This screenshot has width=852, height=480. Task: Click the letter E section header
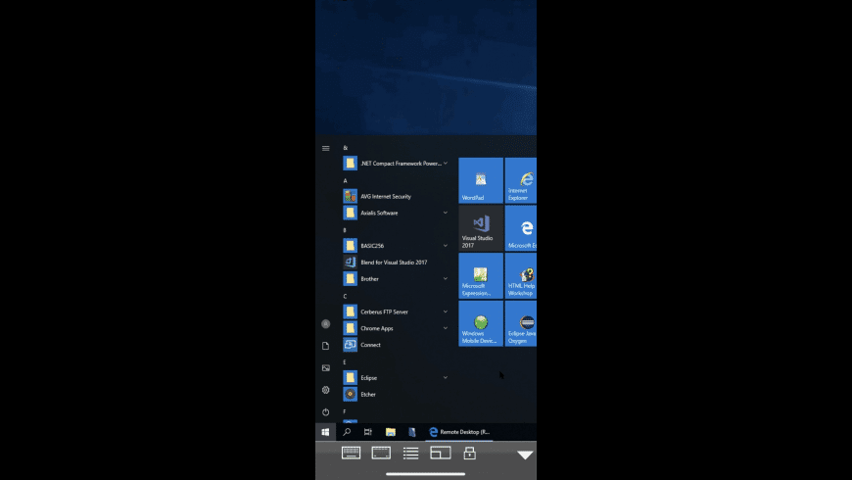pyautogui.click(x=345, y=362)
